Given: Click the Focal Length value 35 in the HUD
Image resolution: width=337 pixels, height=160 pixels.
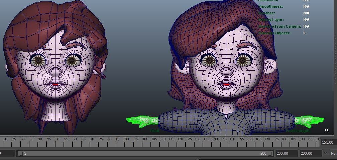Looking at the screenshot, I should click(x=326, y=131).
